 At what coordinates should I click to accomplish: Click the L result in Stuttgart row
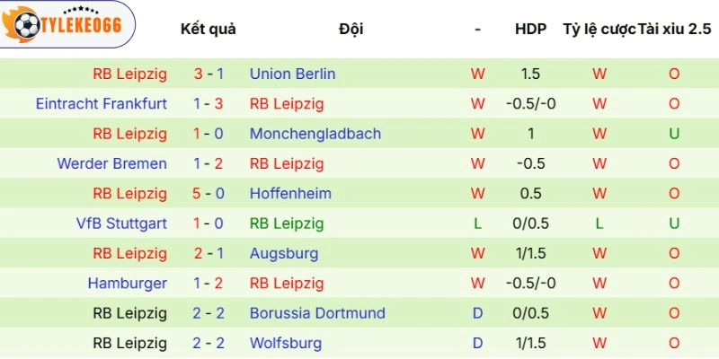coord(477,223)
